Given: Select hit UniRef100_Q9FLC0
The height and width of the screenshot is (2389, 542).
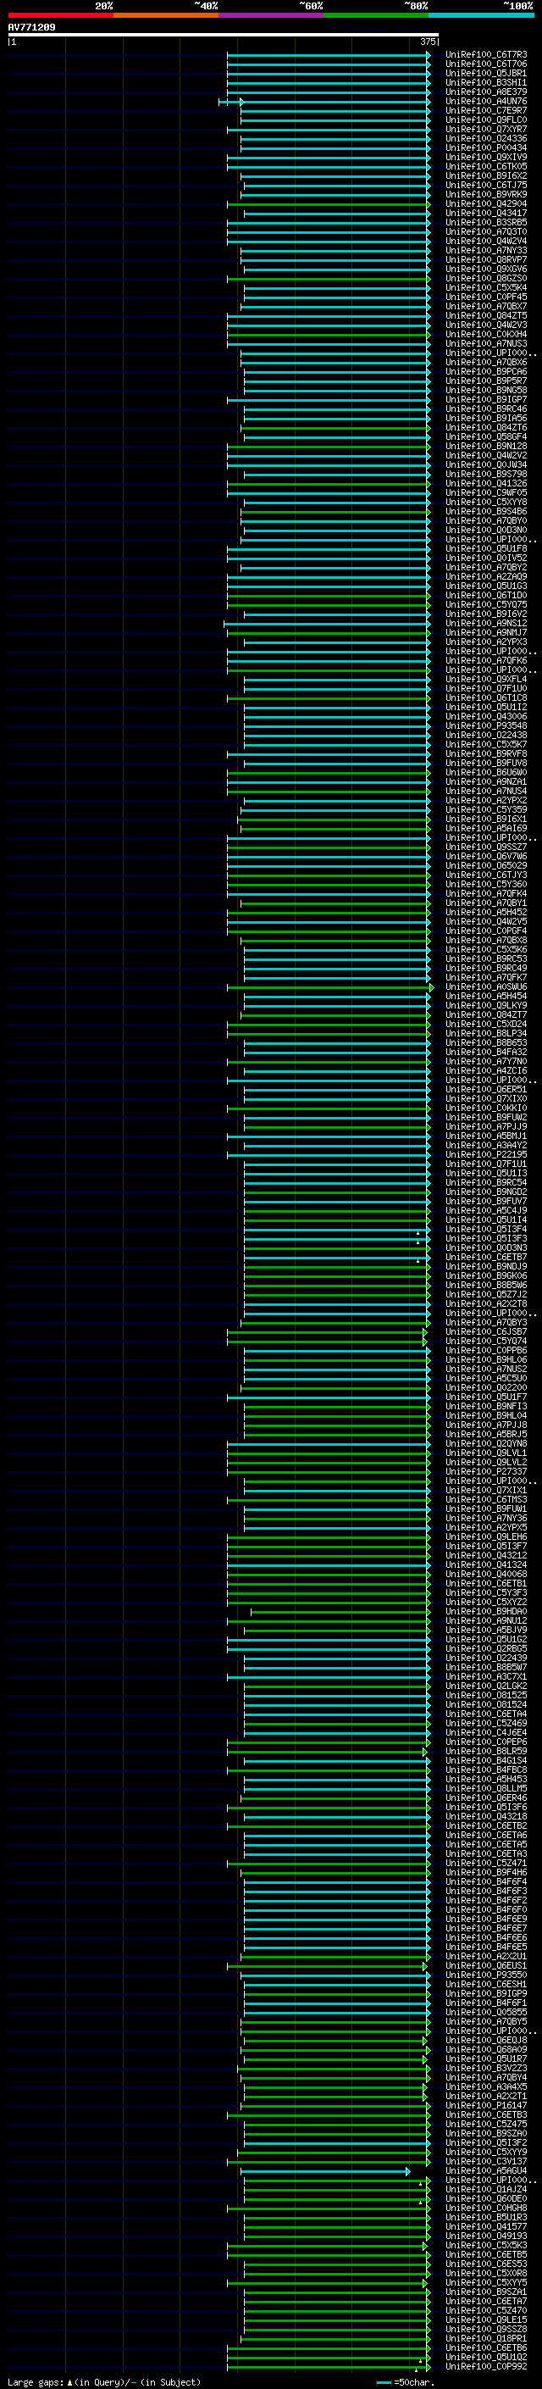Looking at the screenshot, I should (x=485, y=119).
